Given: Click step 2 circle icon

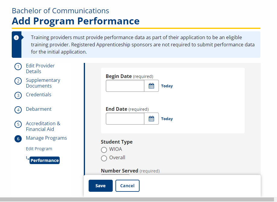Looking at the screenshot, I should tap(18, 81).
